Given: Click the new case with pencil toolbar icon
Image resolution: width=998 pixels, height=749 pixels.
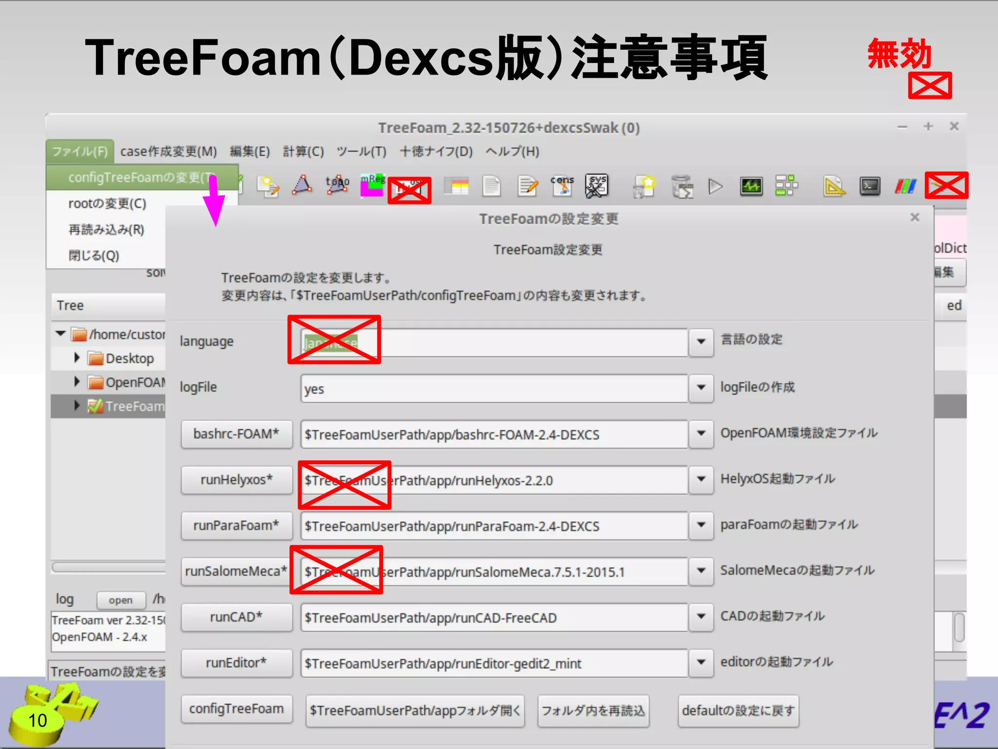Looking at the screenshot, I should coord(268,186).
